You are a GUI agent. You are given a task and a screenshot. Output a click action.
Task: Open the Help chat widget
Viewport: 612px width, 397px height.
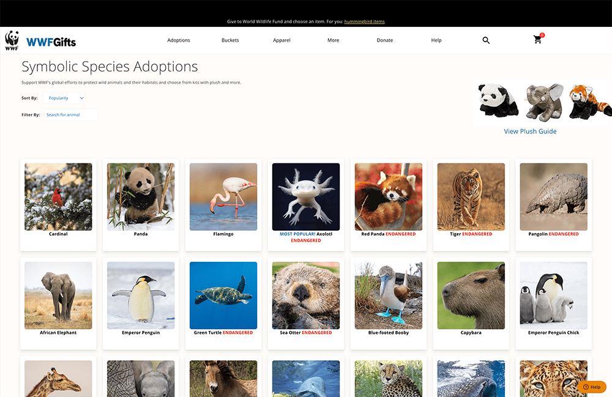591,387
